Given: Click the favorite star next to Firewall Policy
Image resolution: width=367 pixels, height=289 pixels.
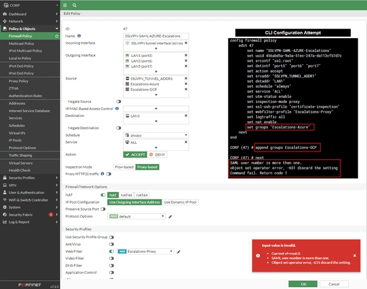Looking at the screenshot, I should (57, 36).
